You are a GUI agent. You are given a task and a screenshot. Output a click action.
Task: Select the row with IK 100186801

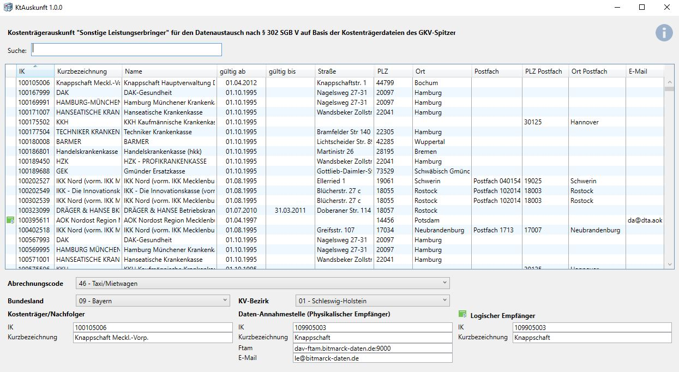(335, 152)
